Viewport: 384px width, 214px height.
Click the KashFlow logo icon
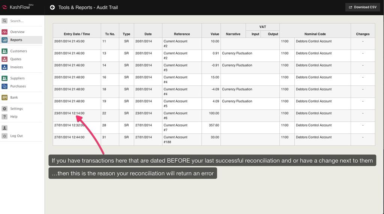pos(4,7)
